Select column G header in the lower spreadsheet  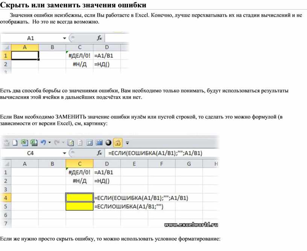click(189, 163)
